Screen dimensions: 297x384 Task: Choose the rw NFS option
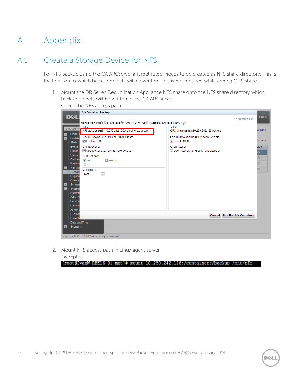coord(85,160)
